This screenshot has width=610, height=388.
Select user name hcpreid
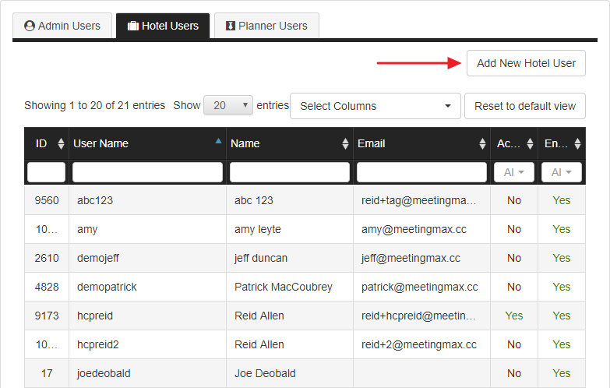pyautogui.click(x=95, y=316)
